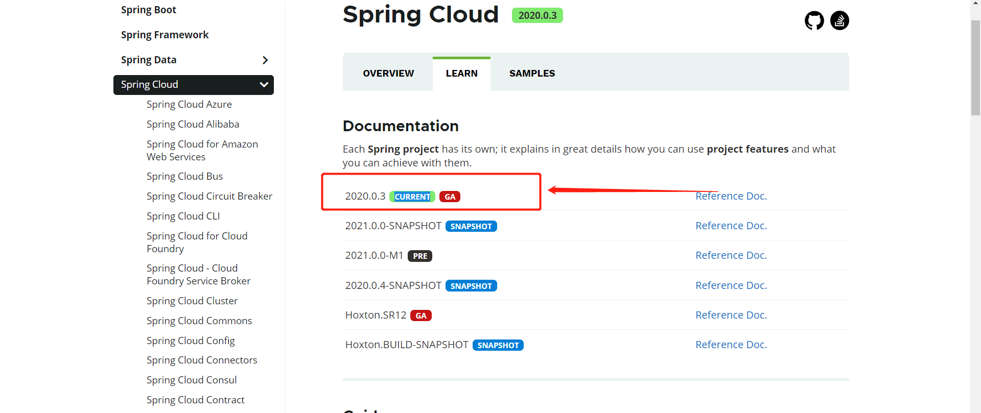This screenshot has height=413, width=981.
Task: Open Spring Cloud Azure project
Action: (x=189, y=104)
